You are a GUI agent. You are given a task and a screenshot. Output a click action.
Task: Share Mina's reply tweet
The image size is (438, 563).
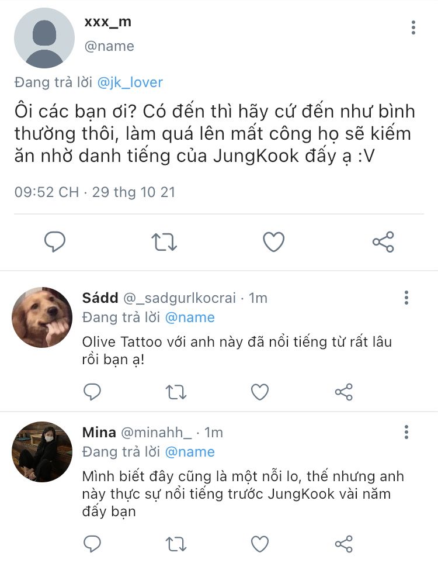click(x=343, y=544)
